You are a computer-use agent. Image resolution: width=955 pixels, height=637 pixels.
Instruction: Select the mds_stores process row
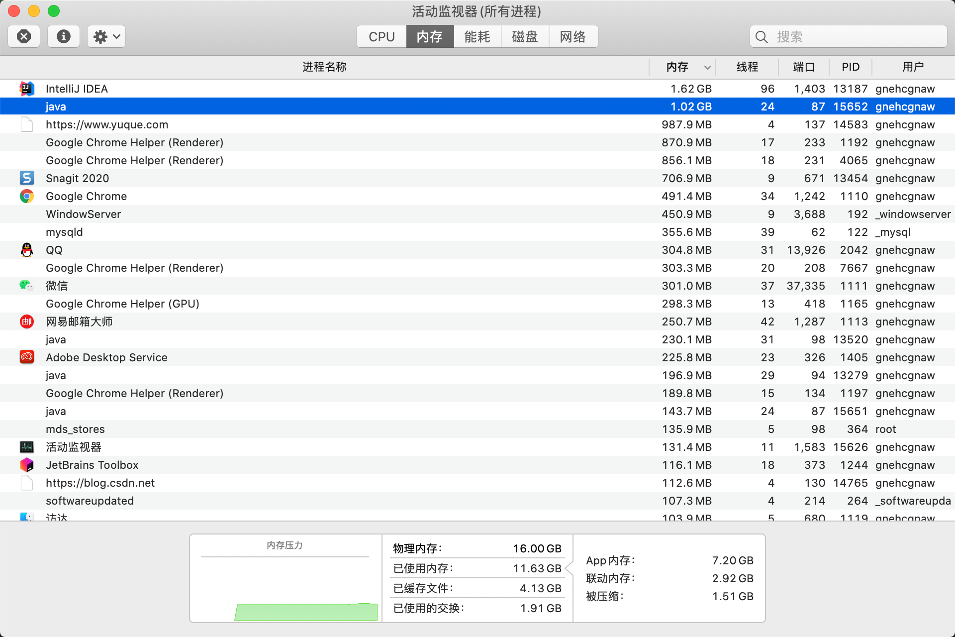point(477,429)
